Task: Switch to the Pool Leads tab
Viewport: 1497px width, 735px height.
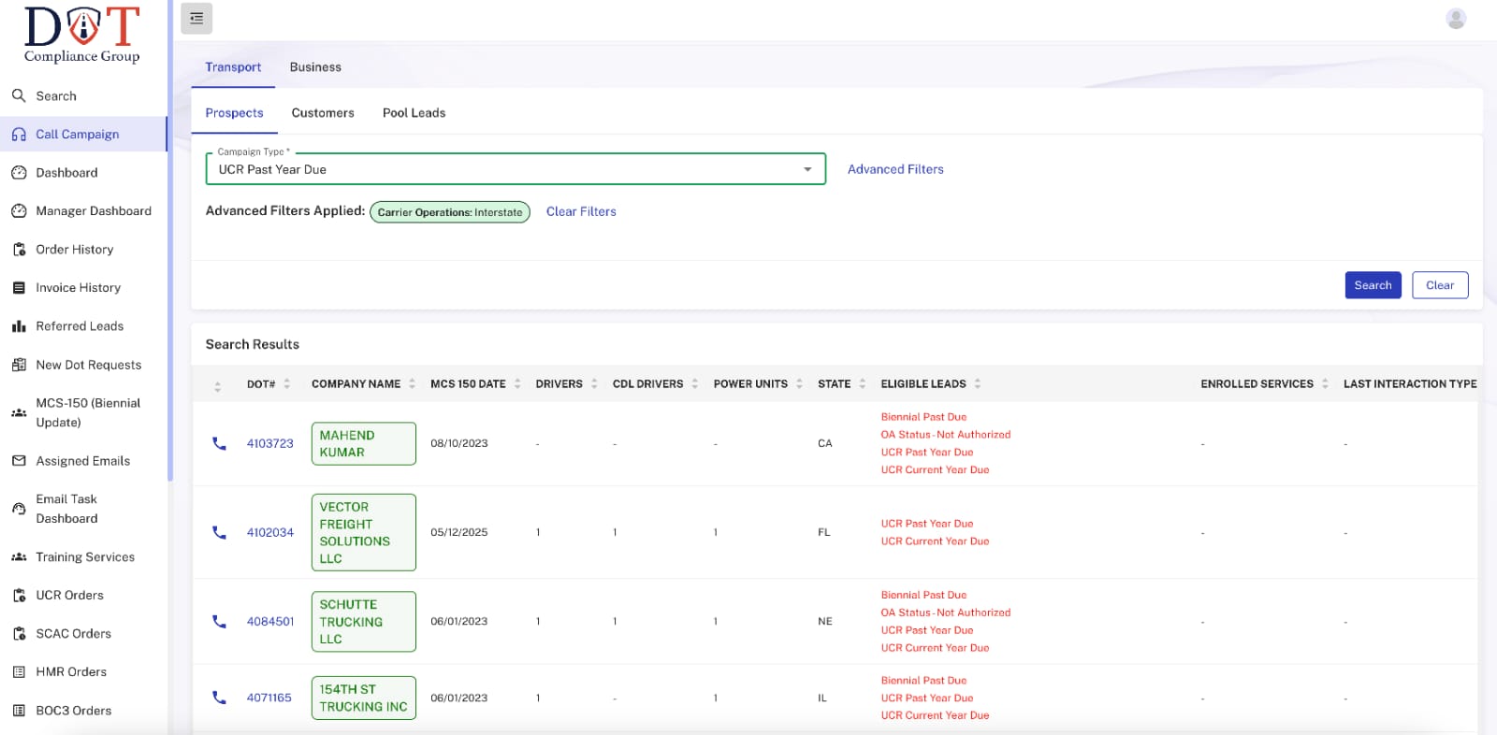Action: point(414,113)
